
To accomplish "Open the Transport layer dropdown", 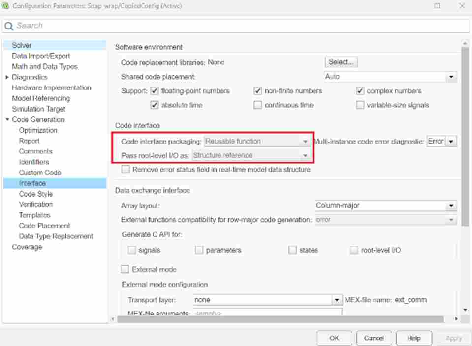I will [337, 300].
